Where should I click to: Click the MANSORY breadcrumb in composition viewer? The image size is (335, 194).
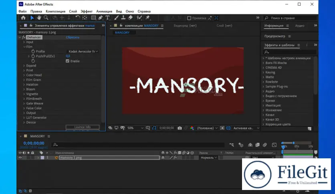(x=122, y=32)
